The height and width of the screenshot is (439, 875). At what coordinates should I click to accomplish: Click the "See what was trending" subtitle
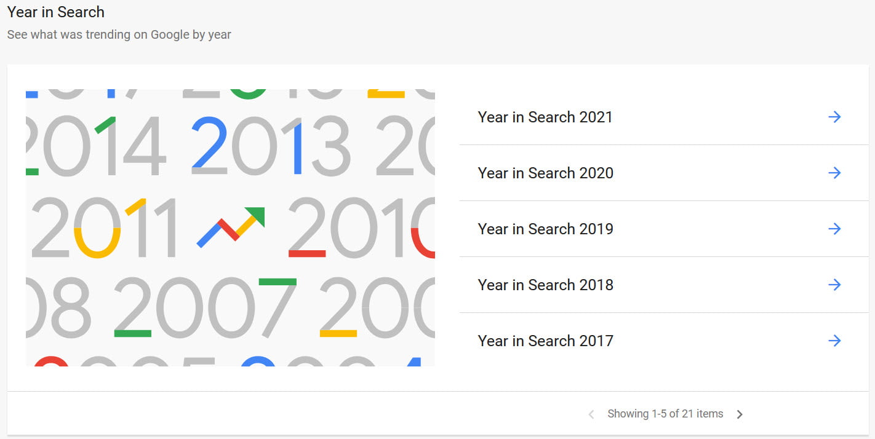[119, 34]
